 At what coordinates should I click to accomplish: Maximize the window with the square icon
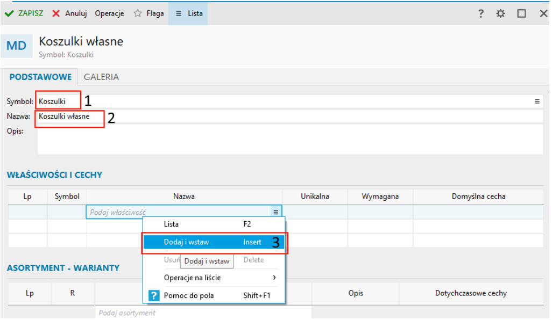pos(521,13)
